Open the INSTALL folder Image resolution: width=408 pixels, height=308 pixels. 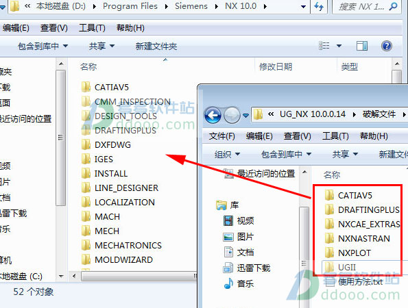click(x=105, y=173)
